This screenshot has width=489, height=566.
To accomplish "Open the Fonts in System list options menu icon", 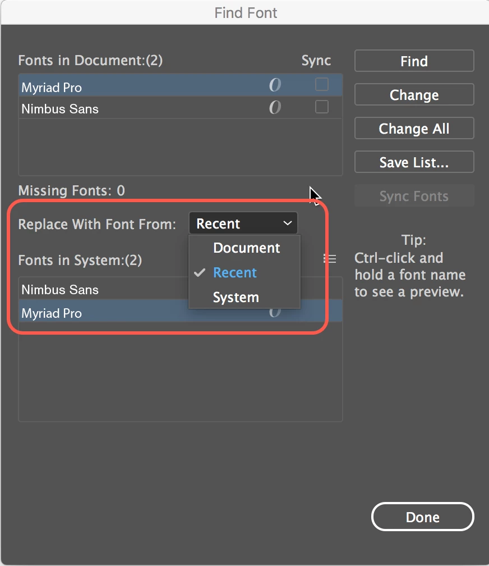I will pyautogui.click(x=330, y=259).
